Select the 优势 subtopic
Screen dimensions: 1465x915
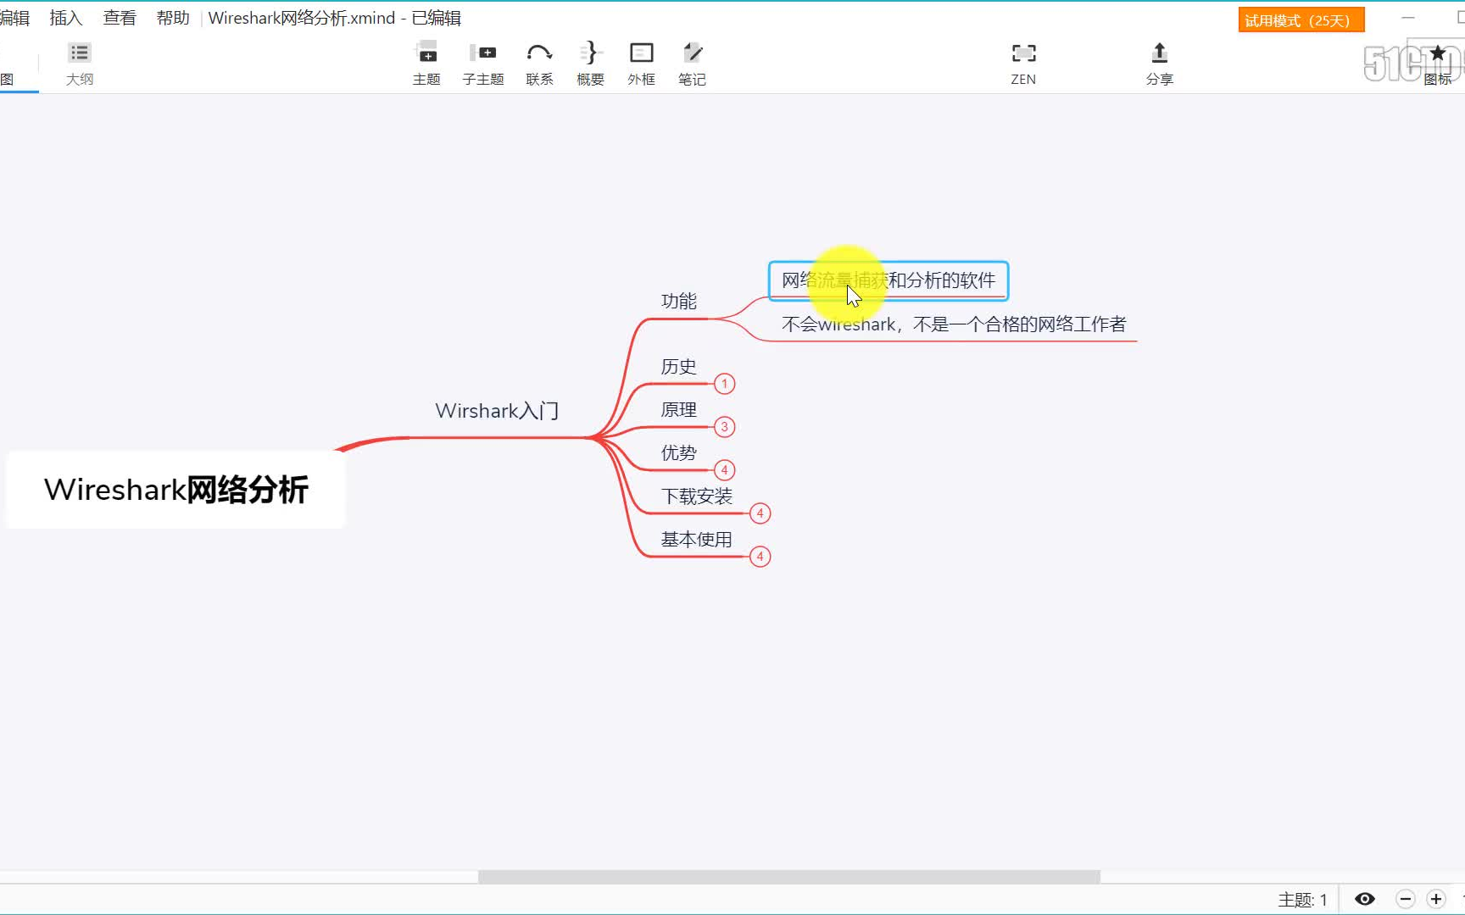point(678,453)
